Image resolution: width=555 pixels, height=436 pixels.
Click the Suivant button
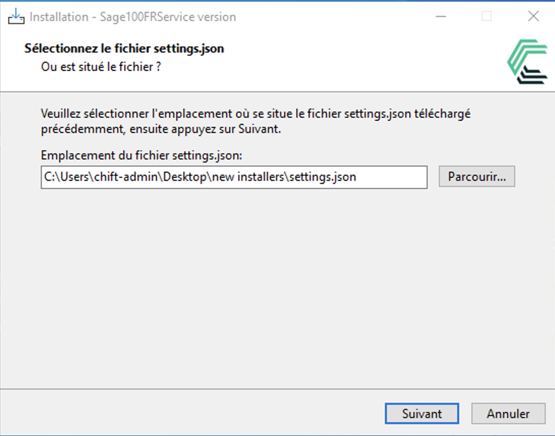coord(422,413)
